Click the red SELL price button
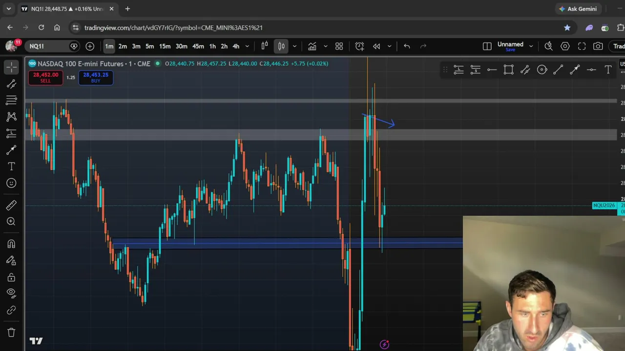This screenshot has width=625, height=351. pos(45,78)
